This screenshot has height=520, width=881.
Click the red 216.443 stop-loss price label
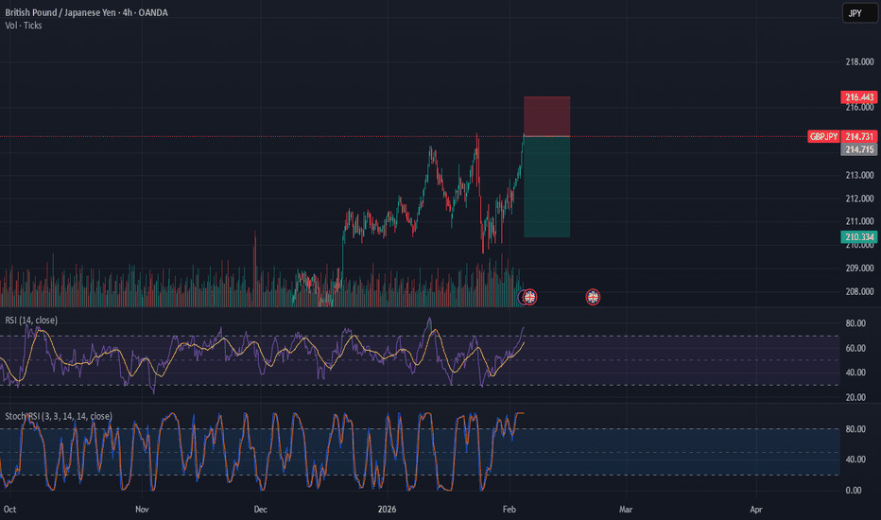(857, 97)
